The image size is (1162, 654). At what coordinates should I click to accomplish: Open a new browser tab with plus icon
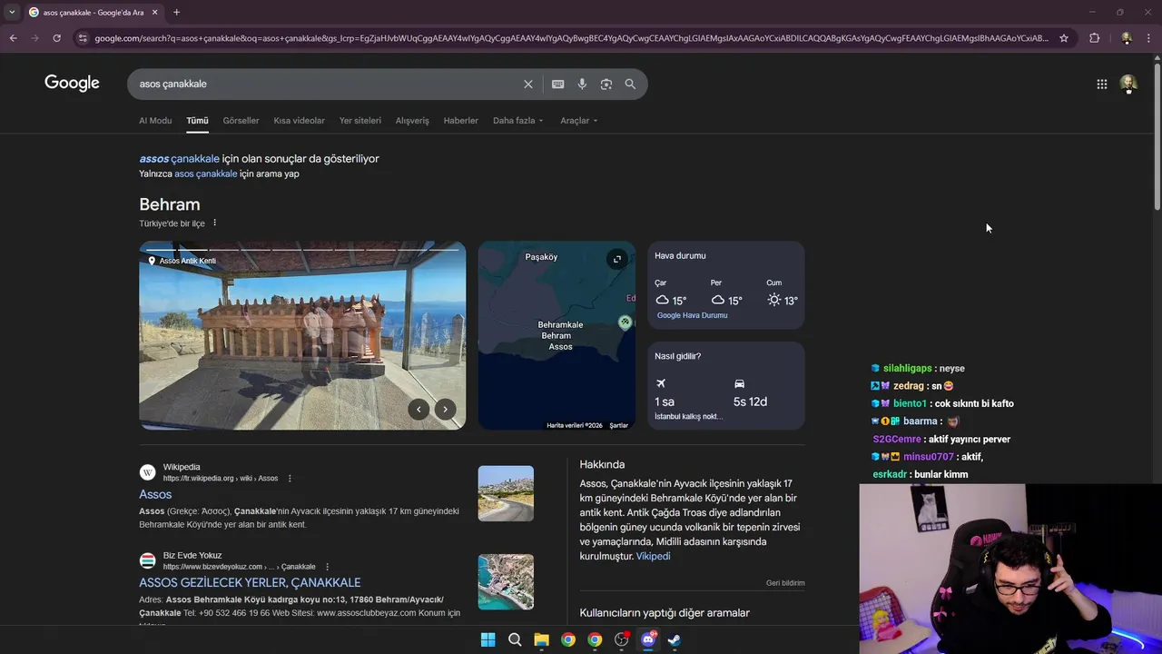pyautogui.click(x=176, y=12)
